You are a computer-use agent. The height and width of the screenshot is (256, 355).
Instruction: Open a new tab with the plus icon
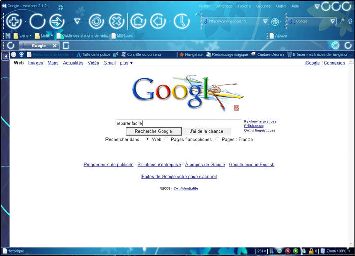click(14, 21)
